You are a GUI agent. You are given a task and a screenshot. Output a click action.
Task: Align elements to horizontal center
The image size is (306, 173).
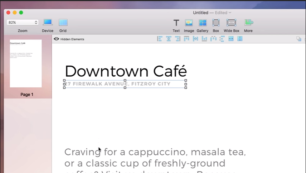pos(169,39)
